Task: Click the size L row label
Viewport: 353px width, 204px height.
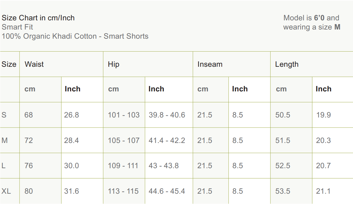Action: tap(4, 166)
